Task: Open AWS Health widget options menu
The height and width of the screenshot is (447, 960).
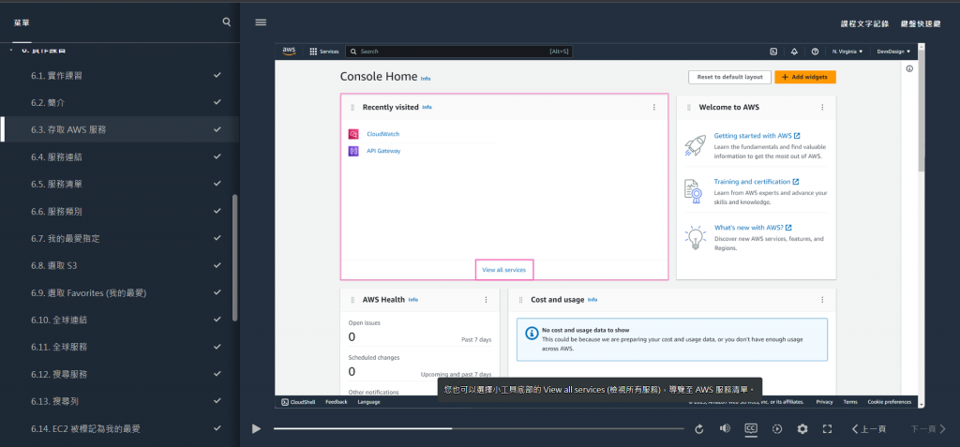Action: (487, 300)
